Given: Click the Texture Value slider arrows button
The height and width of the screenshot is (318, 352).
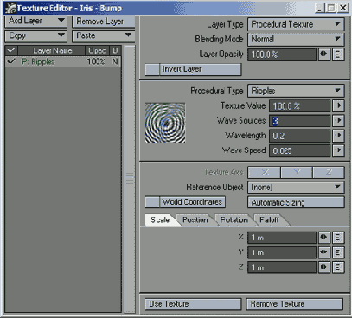Looking at the screenshot, I should pyautogui.click(x=338, y=106).
